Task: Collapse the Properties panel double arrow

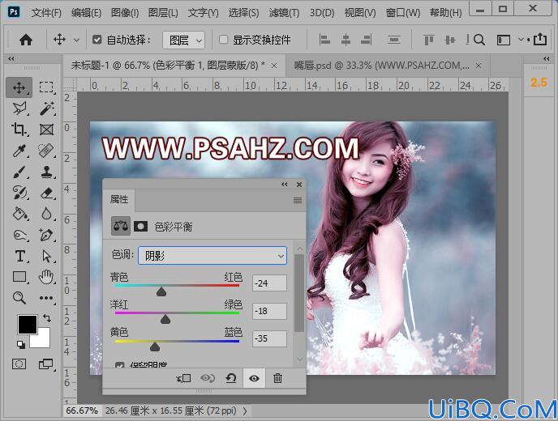Action: click(285, 184)
